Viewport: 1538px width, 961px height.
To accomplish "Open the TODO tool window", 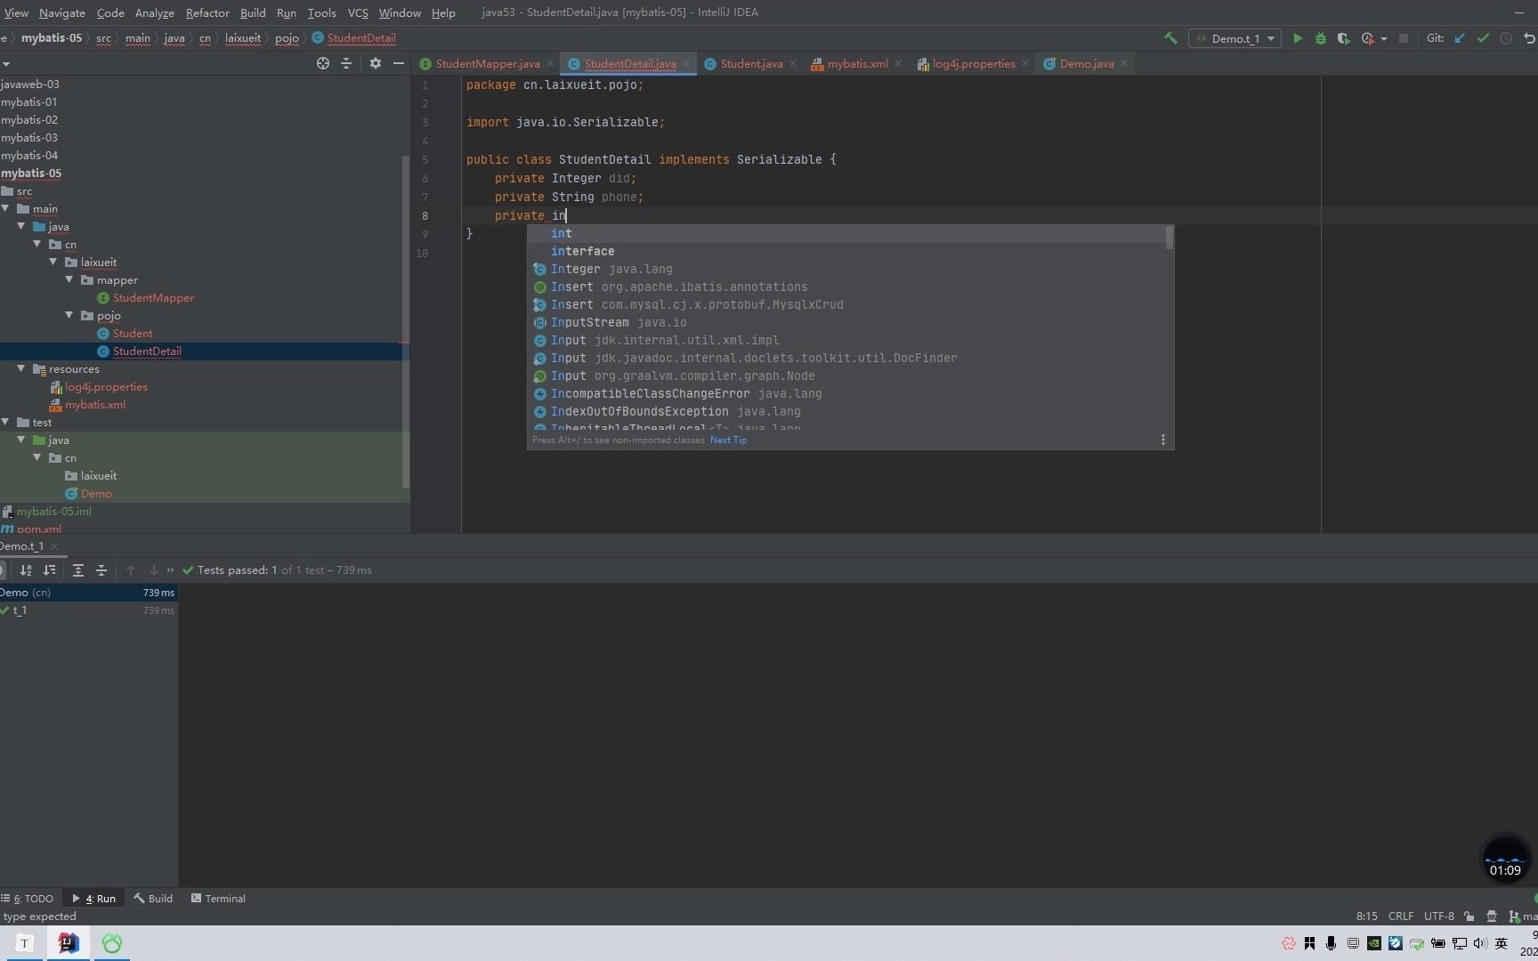I will (x=28, y=899).
